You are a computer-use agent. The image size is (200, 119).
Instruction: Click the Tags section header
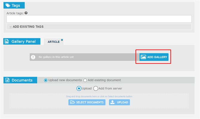[x=14, y=5]
